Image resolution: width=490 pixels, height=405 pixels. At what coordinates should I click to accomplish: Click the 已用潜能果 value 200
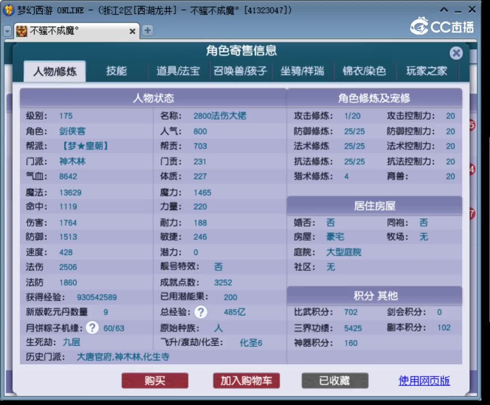point(230,297)
